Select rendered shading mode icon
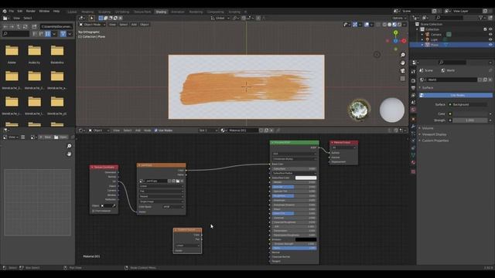Screen dimensions: 495x278 click(x=400, y=24)
